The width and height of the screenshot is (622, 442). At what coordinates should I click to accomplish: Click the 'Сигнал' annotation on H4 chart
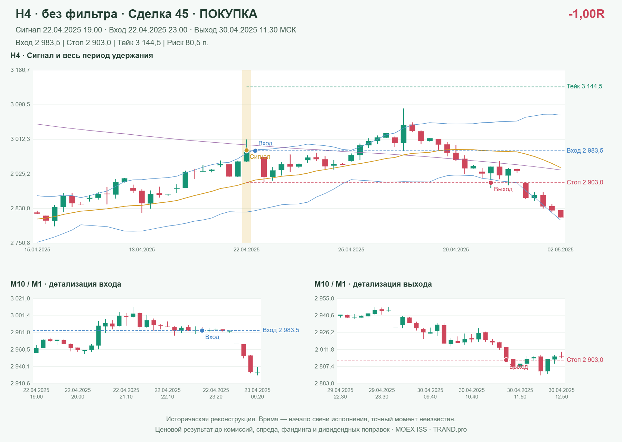[260, 157]
